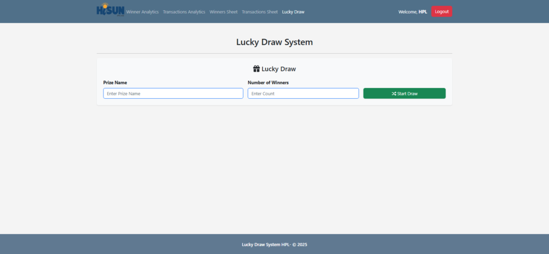
Task: Click the Lucky Draw card title text
Action: coord(278,69)
